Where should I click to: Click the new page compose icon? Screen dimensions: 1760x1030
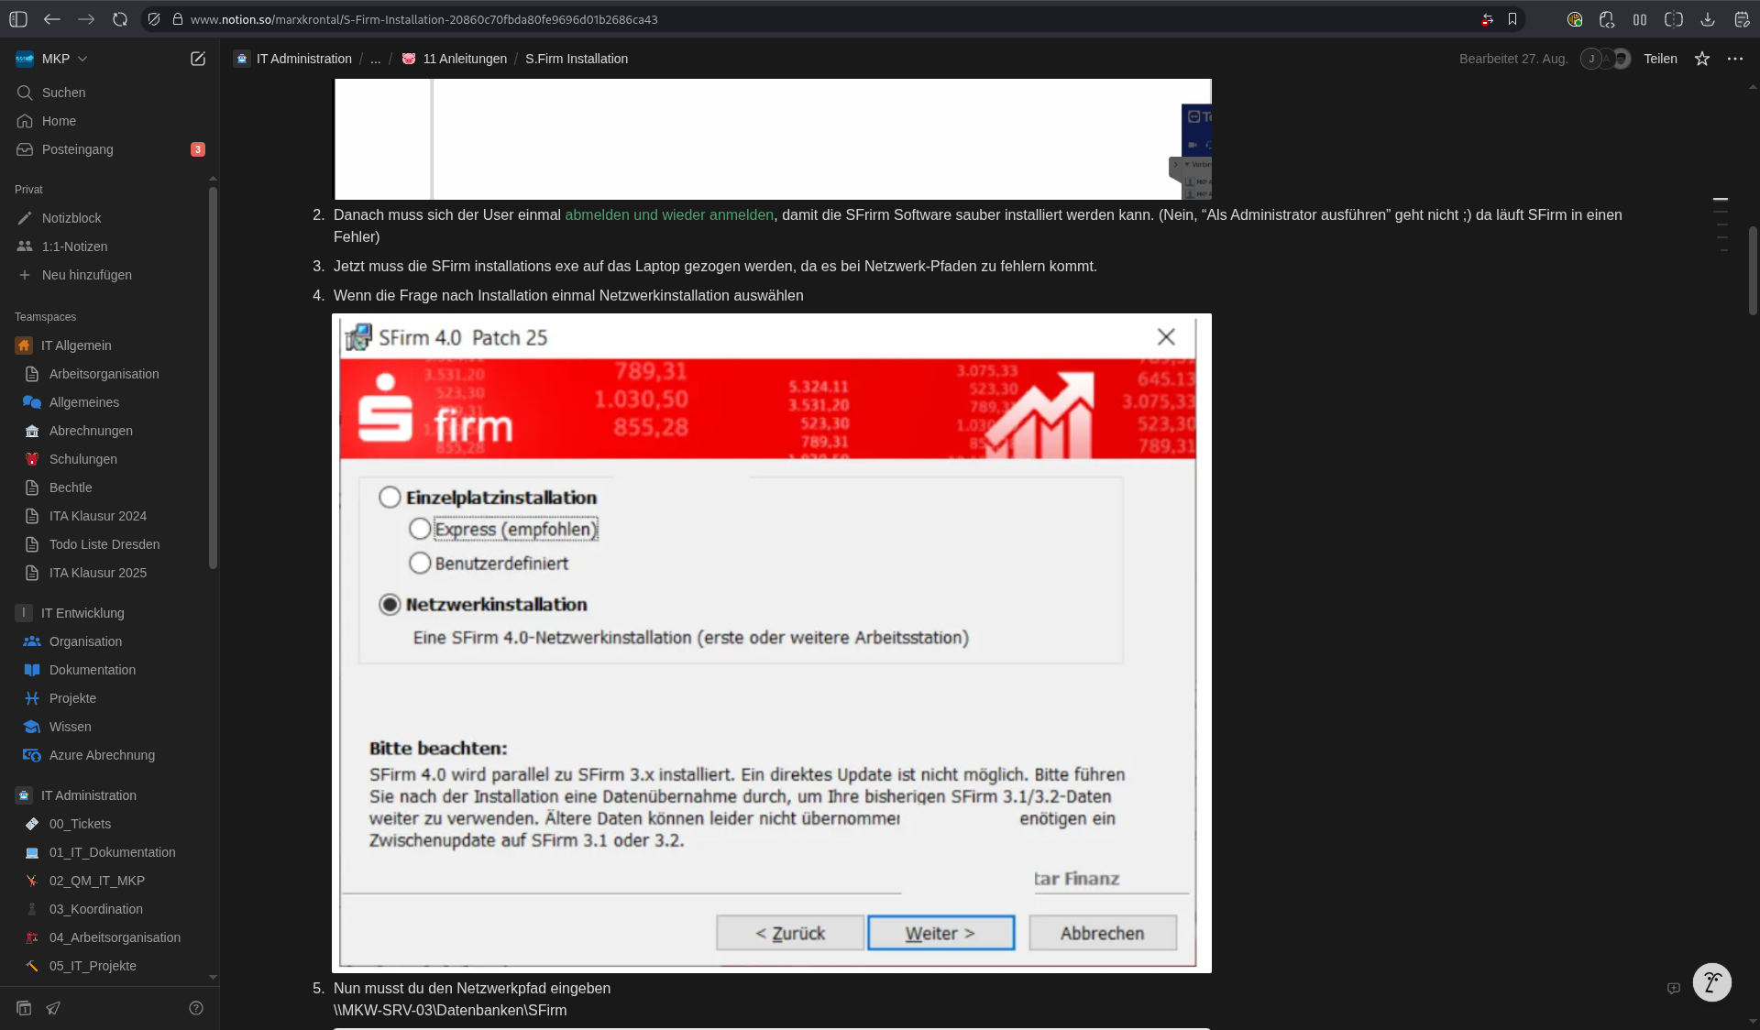(197, 59)
